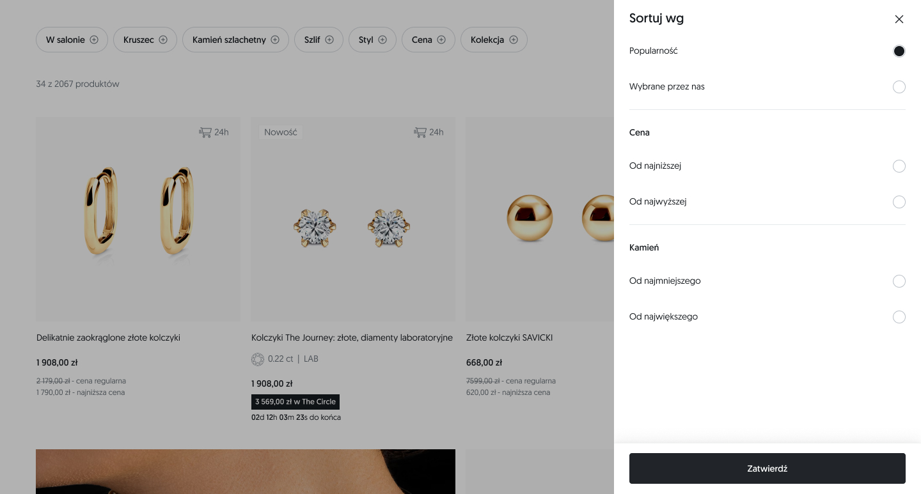This screenshot has width=921, height=494.
Task: Sort by price Od najwyższej
Action: coord(899,202)
